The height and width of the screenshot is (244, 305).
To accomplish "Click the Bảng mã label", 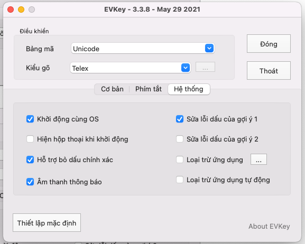I will pos(40,49).
